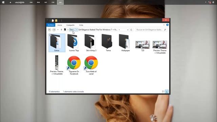The height and width of the screenshot is (122, 217).
Task: Expand the chevrons before the Desc... breadcrumb
Action: click(68, 30)
